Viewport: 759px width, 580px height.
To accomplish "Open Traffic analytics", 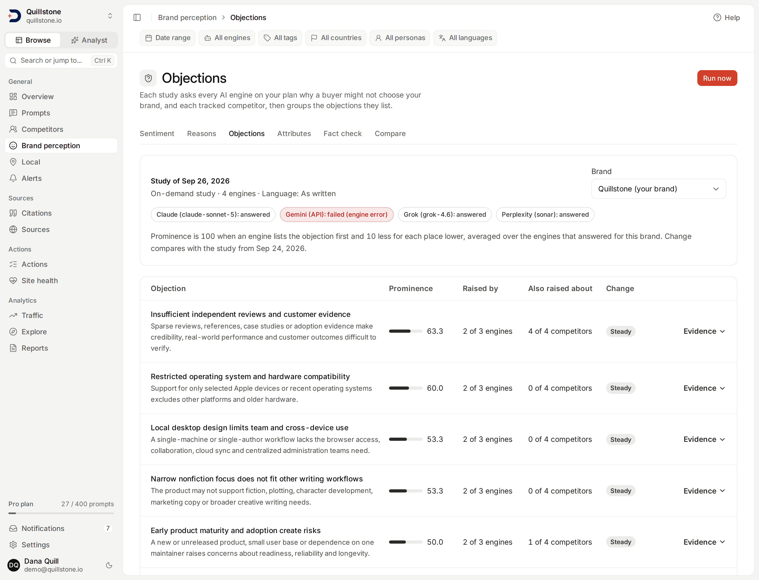I will [x=61, y=315].
